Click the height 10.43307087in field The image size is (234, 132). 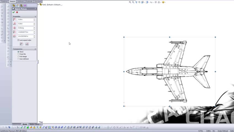25,36
